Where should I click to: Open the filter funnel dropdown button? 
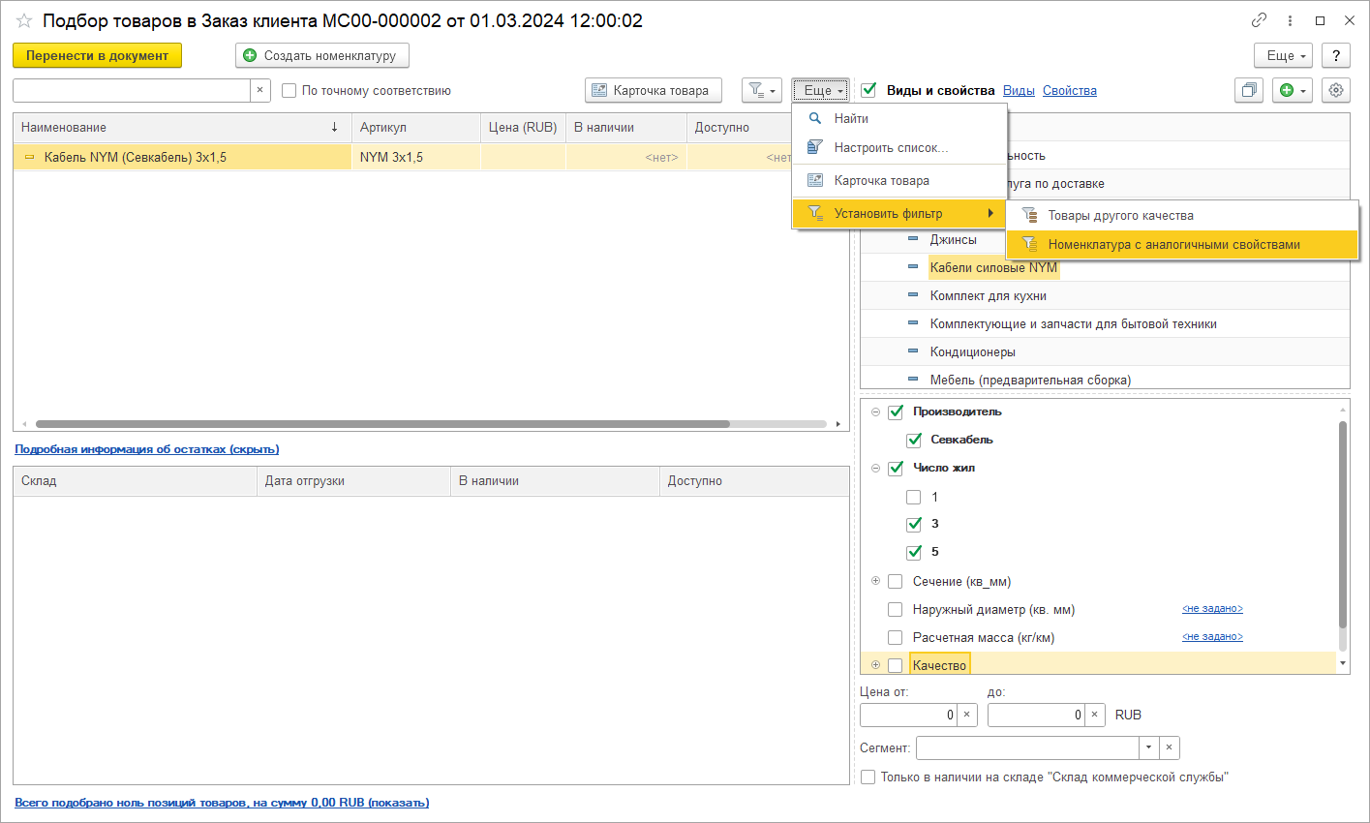[761, 90]
